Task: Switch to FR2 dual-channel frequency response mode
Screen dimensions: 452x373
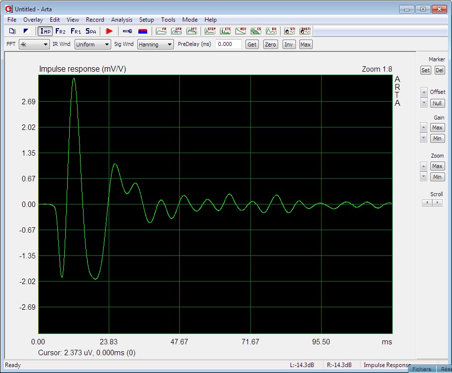Action: [x=61, y=31]
